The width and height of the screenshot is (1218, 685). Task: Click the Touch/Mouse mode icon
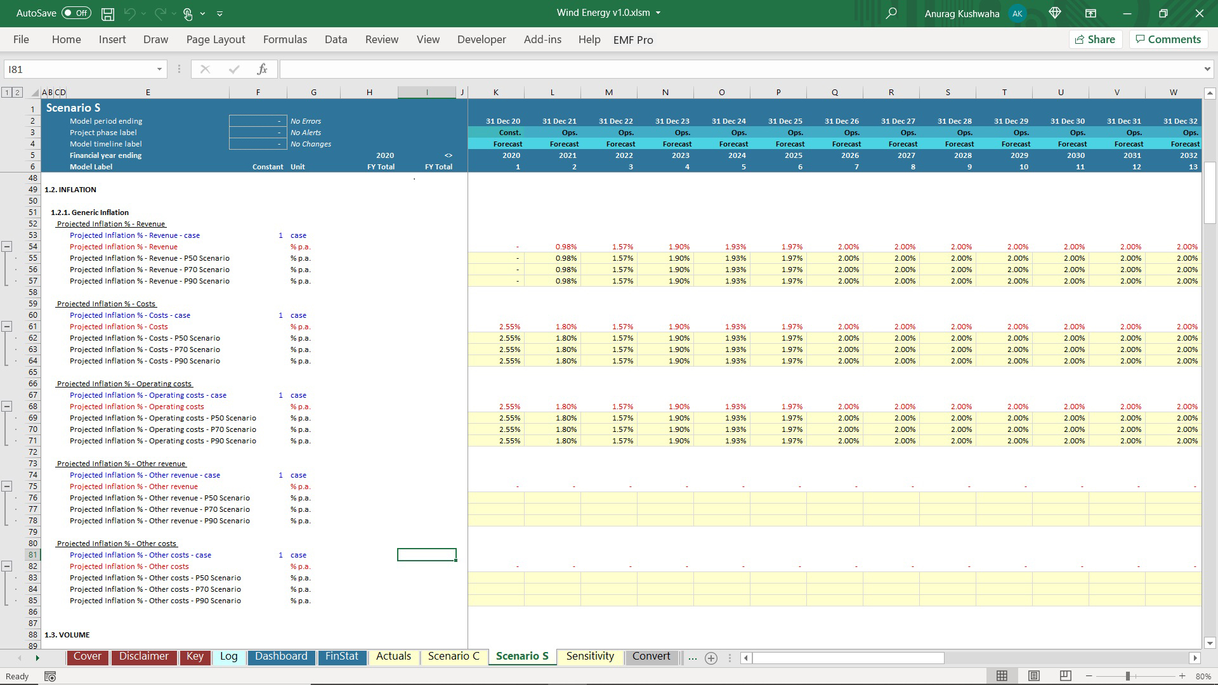coord(188,13)
